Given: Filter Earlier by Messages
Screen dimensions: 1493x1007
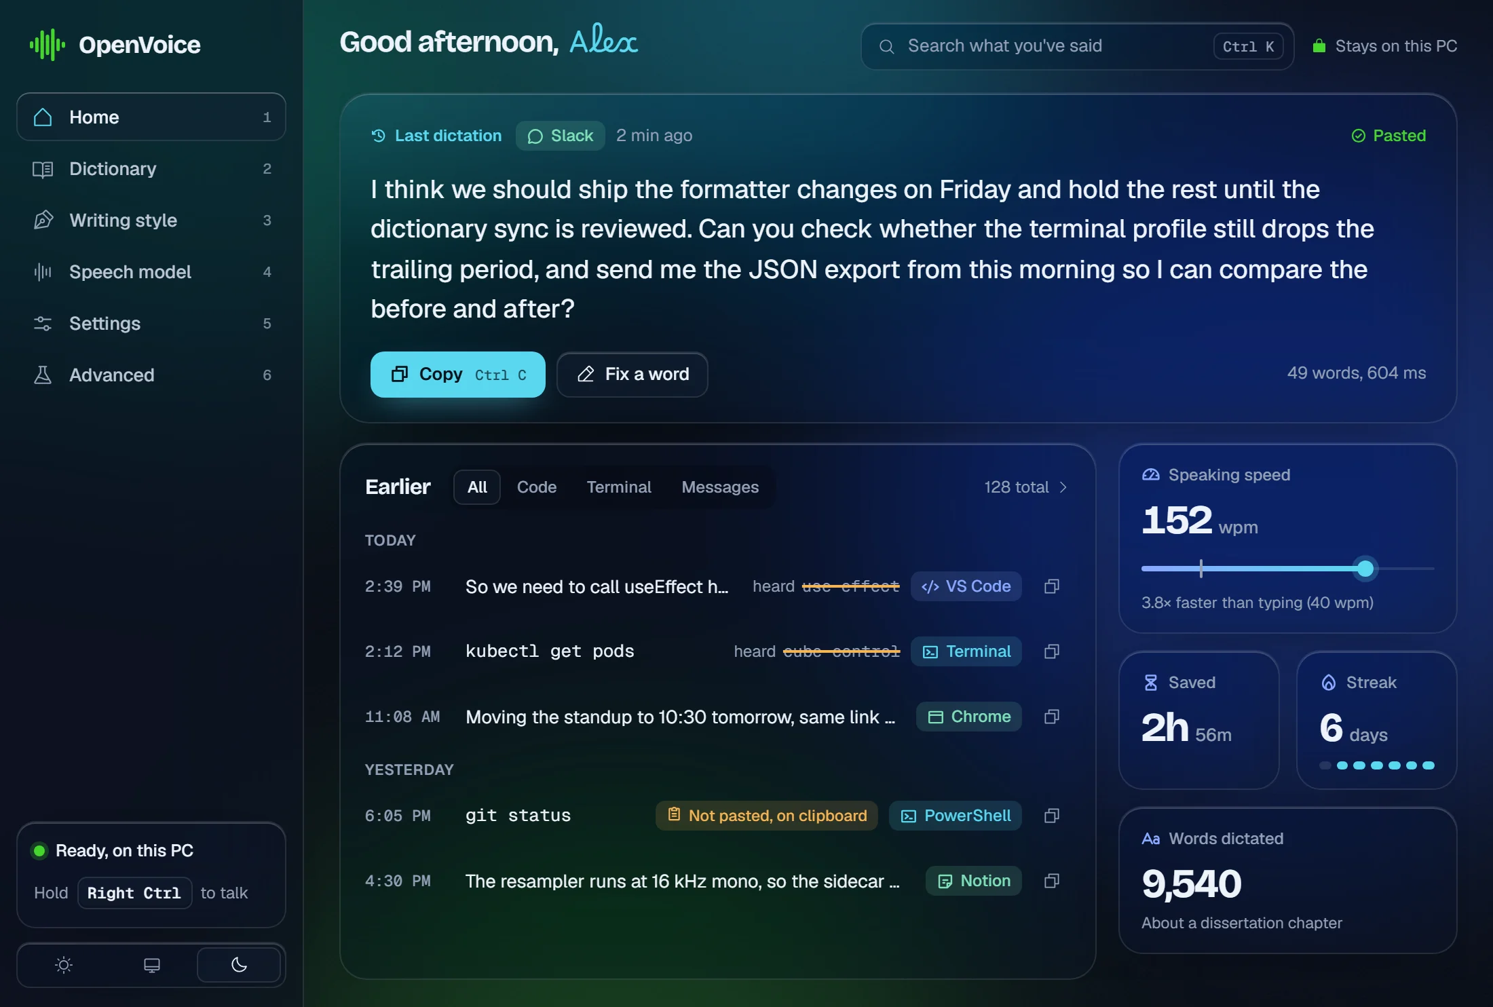Looking at the screenshot, I should pyautogui.click(x=720, y=487).
